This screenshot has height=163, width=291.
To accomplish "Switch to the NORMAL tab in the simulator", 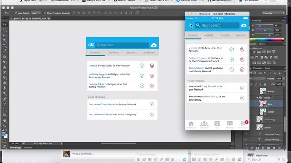I will click(209, 35).
